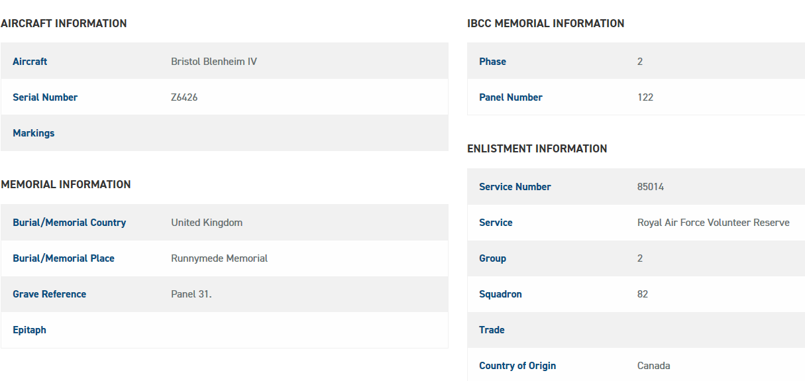Viewport: 805px width, 381px height.
Task: Click the Aircraft Information heading
Action: (x=64, y=23)
